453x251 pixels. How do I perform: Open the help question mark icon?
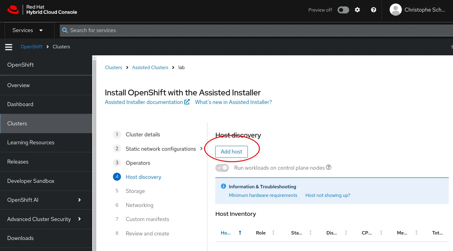[374, 10]
